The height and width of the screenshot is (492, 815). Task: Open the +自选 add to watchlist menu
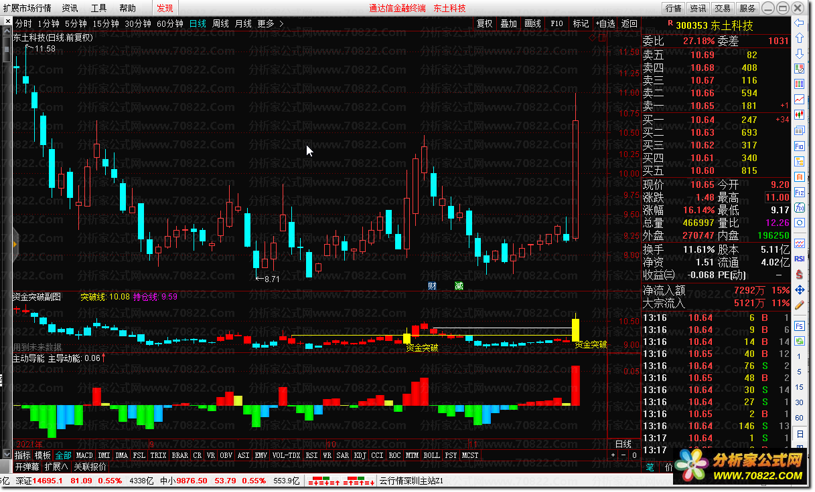(605, 23)
